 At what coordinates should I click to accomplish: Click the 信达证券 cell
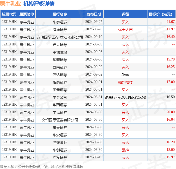60,75
